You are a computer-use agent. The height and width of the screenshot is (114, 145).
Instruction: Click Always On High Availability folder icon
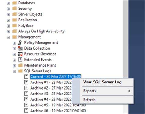(14, 31)
